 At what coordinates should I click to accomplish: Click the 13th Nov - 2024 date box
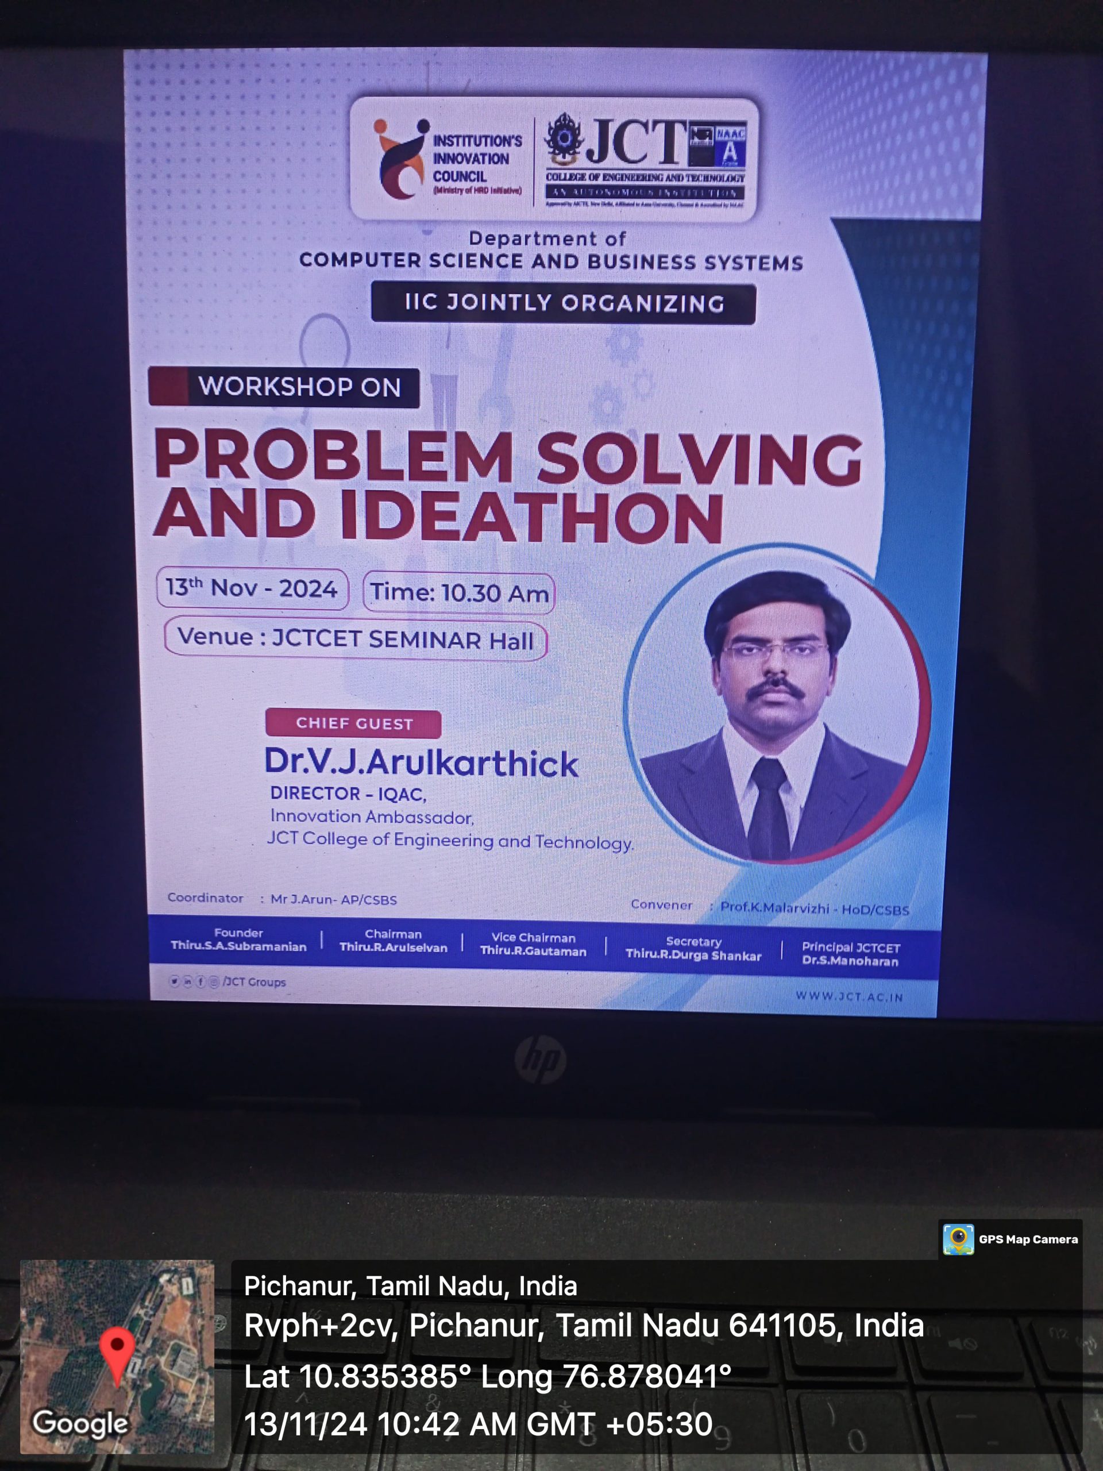[x=252, y=588]
